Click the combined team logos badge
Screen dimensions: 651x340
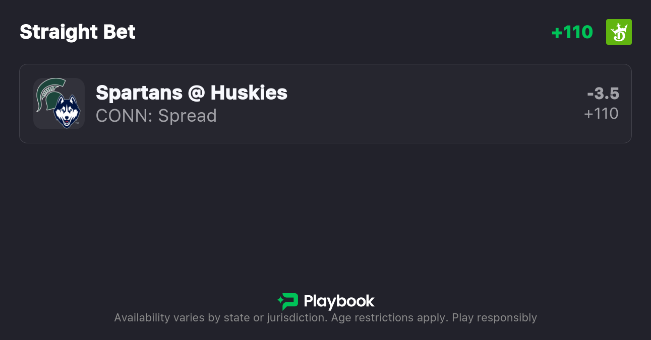point(59,104)
